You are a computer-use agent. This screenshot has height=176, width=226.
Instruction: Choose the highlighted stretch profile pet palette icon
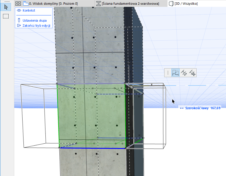point(176,73)
